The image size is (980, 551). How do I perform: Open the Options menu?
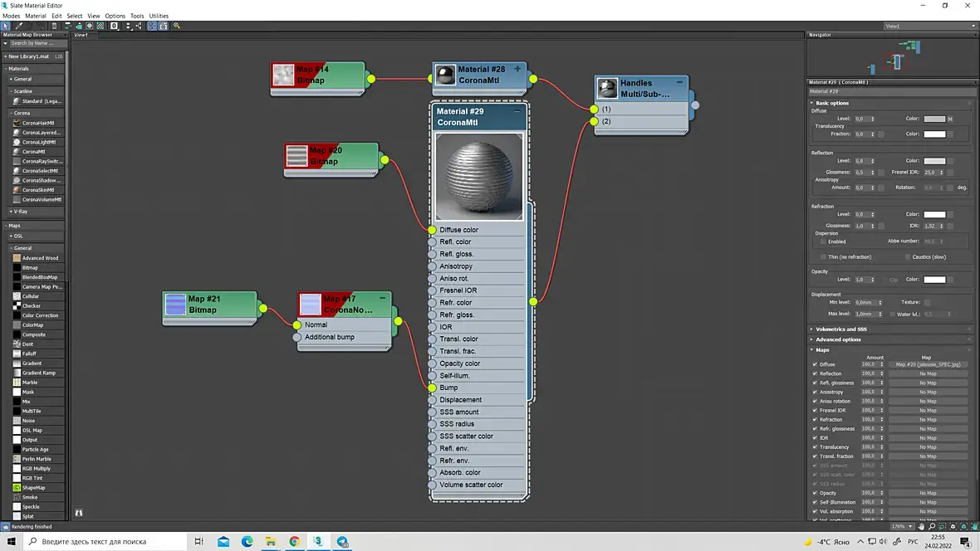click(115, 16)
